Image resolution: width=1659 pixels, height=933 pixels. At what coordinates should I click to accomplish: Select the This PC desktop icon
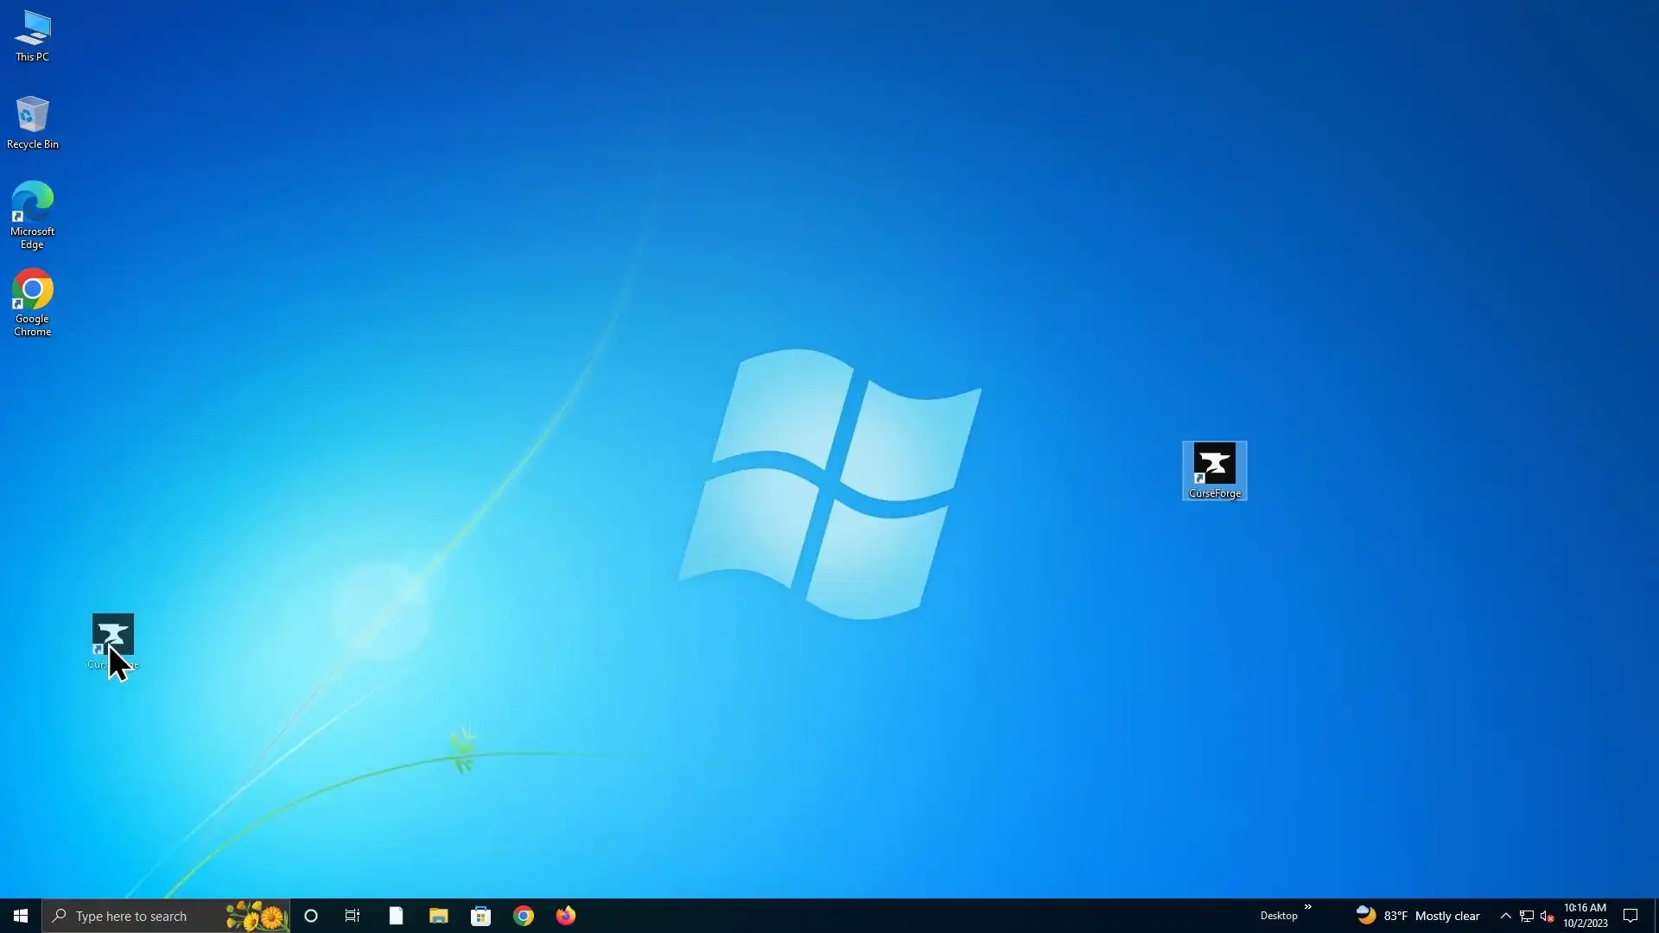(x=32, y=35)
